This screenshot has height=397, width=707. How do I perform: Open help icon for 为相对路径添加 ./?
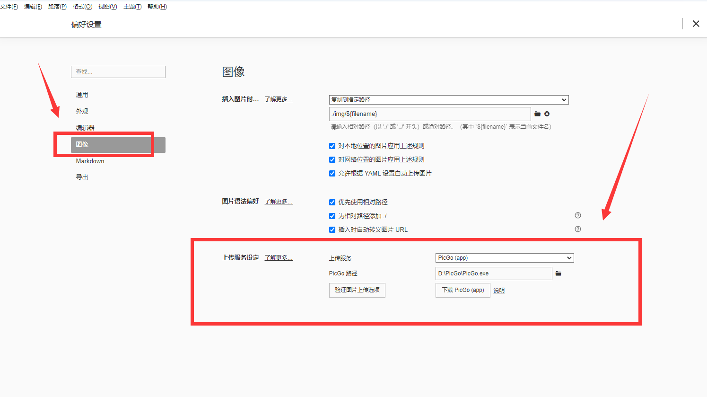(x=577, y=215)
